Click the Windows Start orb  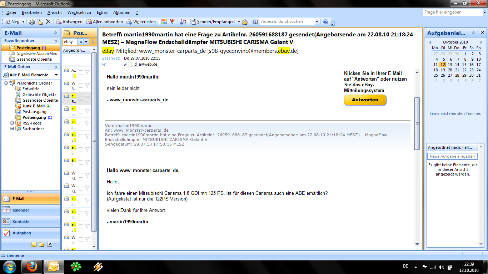9,267
